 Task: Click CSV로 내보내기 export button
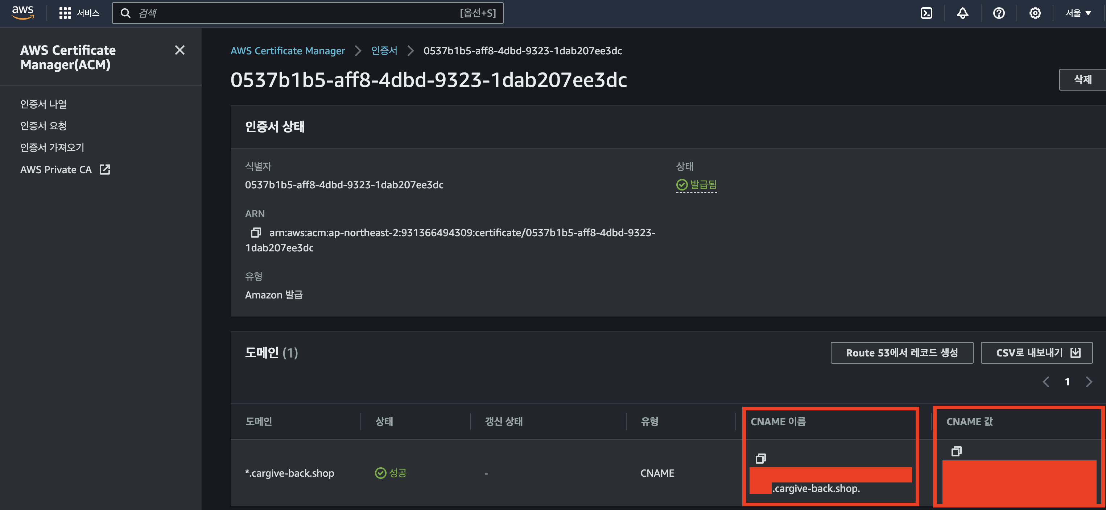(1036, 352)
